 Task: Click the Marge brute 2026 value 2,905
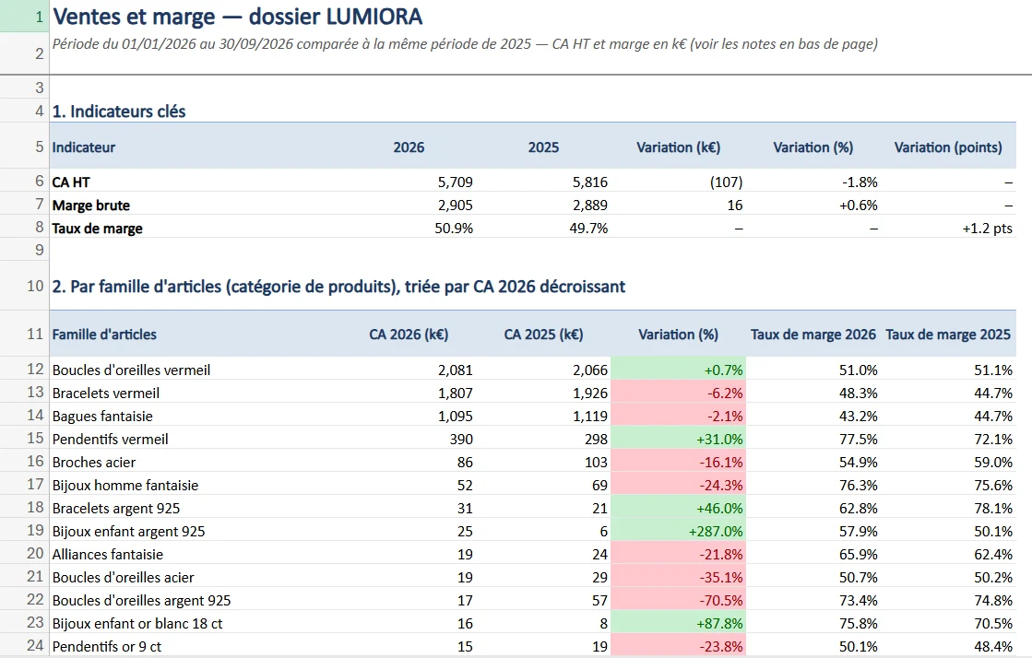point(409,204)
